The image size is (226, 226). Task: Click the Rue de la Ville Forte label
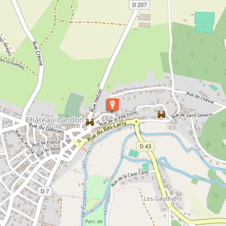click(x=118, y=118)
